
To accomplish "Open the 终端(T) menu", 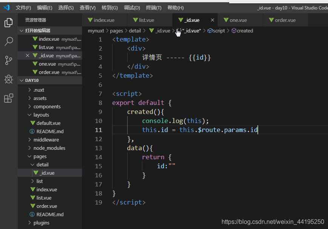I will pos(154,8).
